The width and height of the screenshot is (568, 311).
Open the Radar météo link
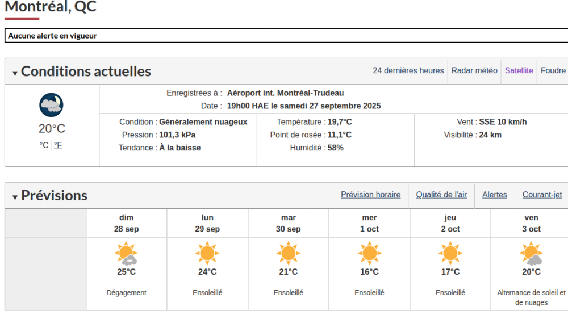click(474, 70)
